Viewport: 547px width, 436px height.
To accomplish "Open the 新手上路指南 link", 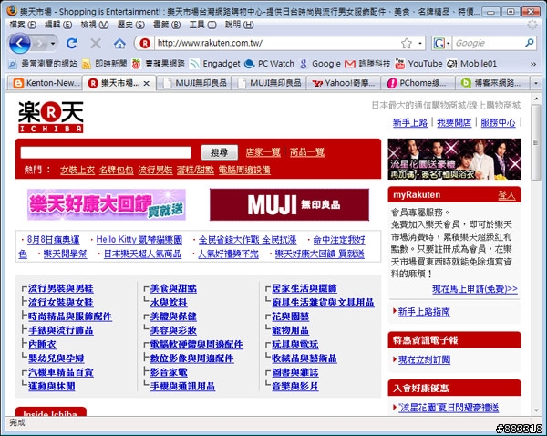I will click(x=424, y=312).
